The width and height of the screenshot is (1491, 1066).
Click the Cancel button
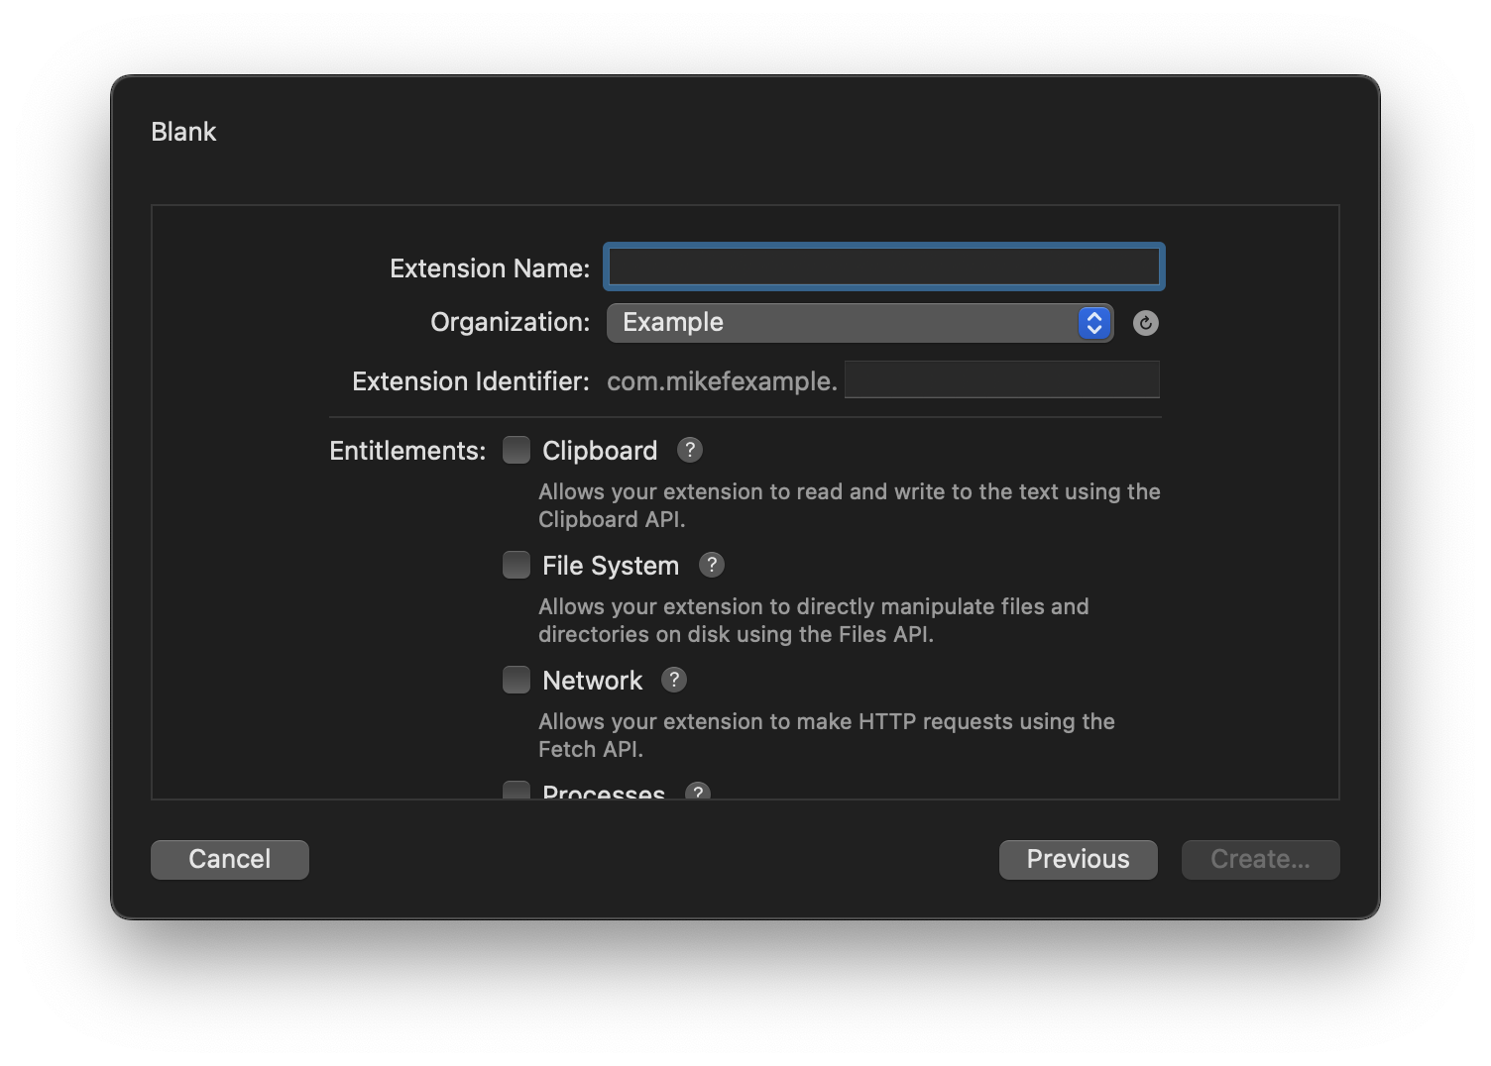230,859
